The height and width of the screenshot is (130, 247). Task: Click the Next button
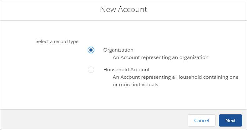[x=230, y=120]
